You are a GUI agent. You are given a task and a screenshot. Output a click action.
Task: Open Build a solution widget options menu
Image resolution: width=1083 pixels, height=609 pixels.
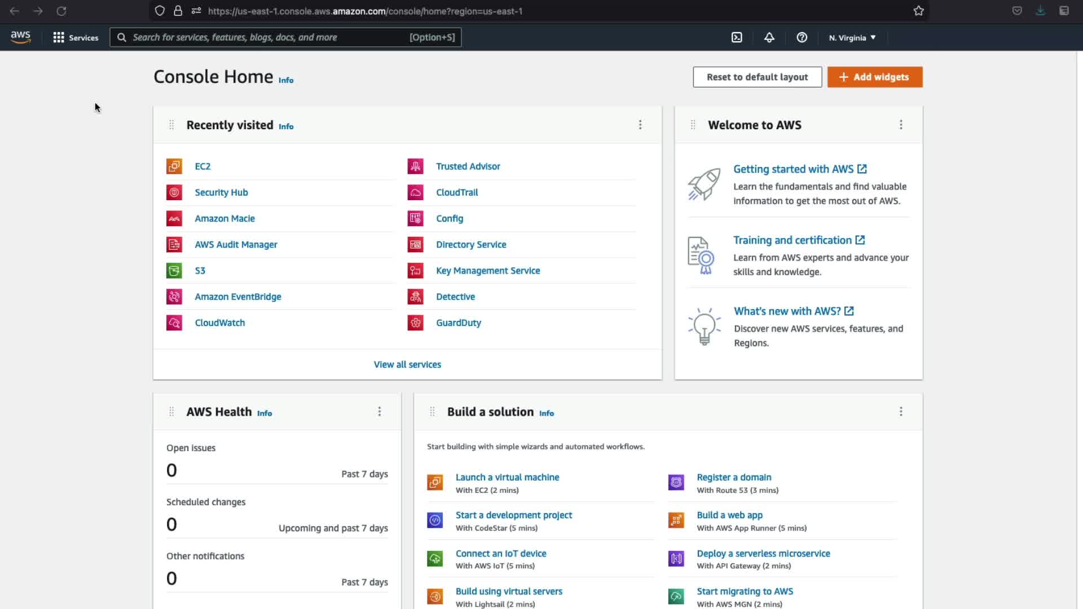[901, 412]
